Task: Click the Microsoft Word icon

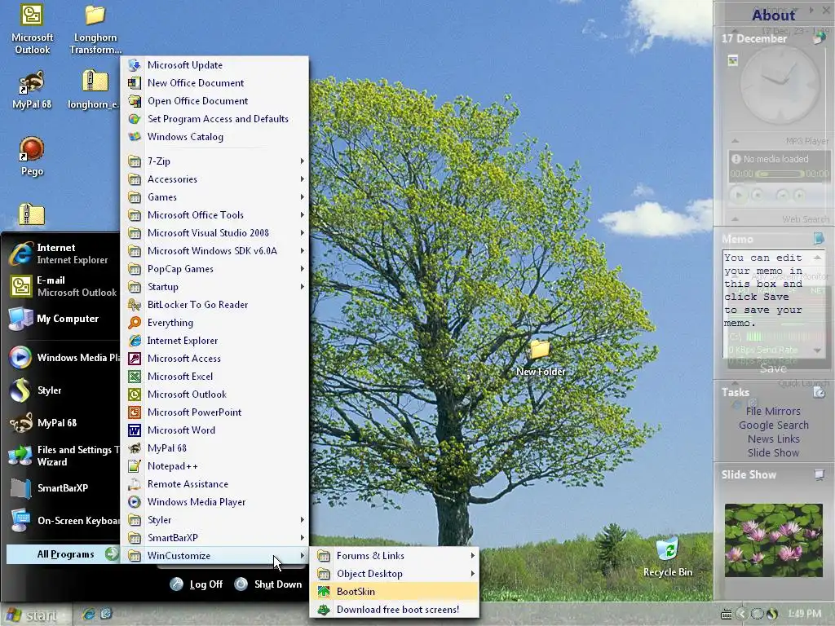Action: [x=135, y=430]
